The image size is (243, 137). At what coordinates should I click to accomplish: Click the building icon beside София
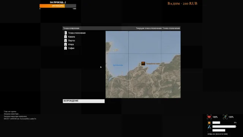coord(65,48)
